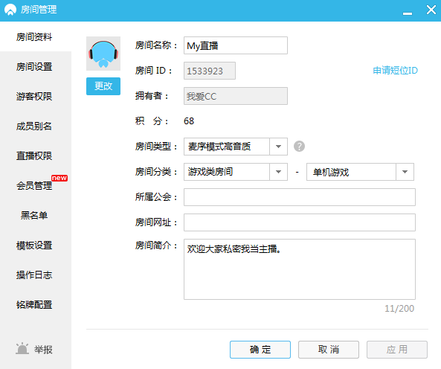Click into the 所属公会 text field
The image size is (441, 369).
pyautogui.click(x=300, y=197)
